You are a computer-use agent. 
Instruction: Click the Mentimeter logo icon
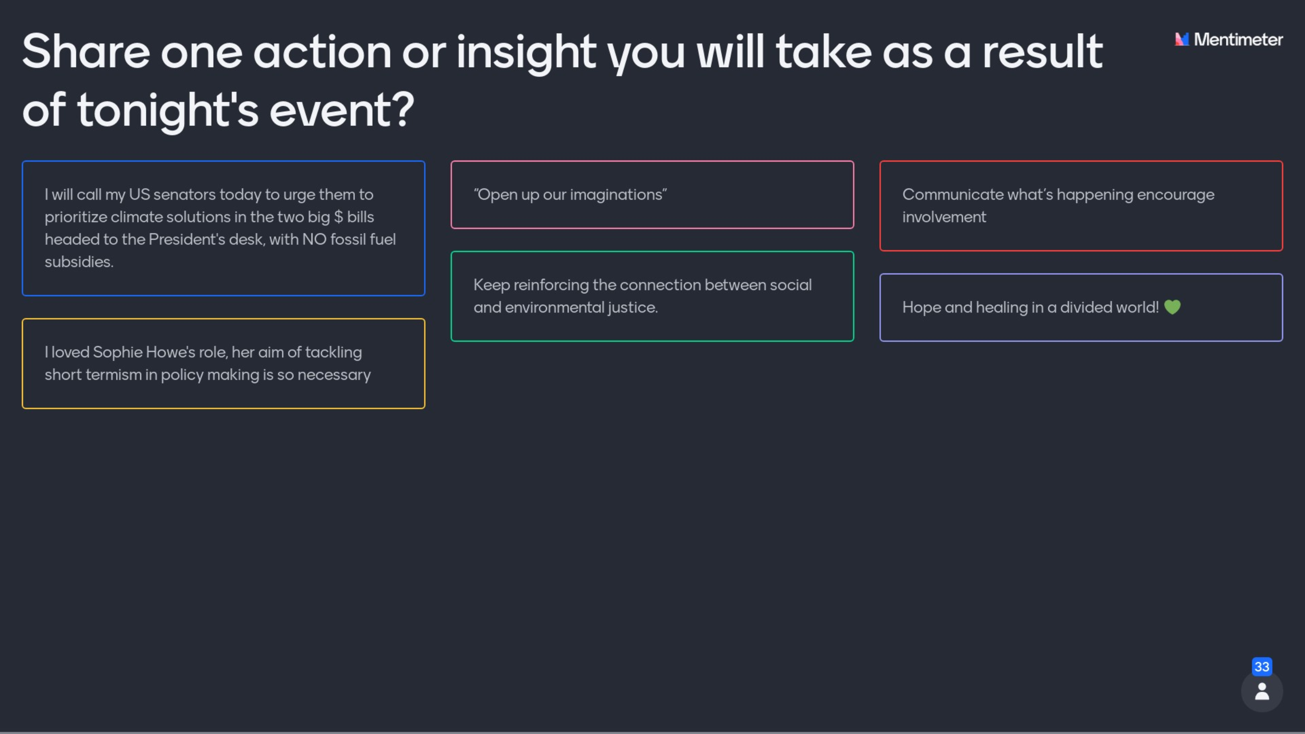[1182, 39]
